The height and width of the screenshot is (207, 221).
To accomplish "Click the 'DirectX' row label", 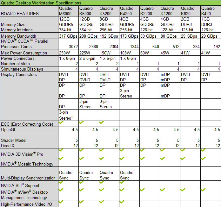I will pyautogui.click(x=8, y=146).
